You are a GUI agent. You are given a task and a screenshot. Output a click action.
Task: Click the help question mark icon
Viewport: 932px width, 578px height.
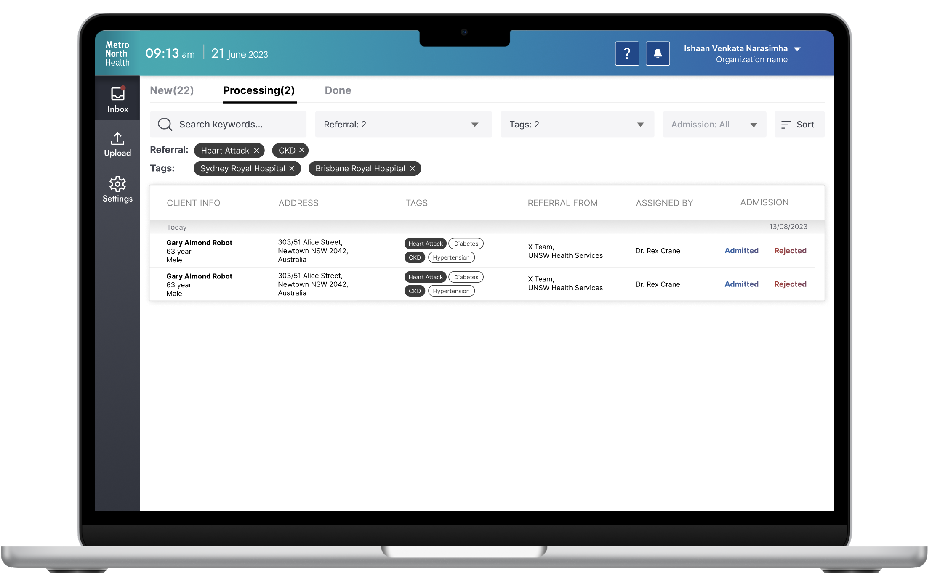(627, 53)
